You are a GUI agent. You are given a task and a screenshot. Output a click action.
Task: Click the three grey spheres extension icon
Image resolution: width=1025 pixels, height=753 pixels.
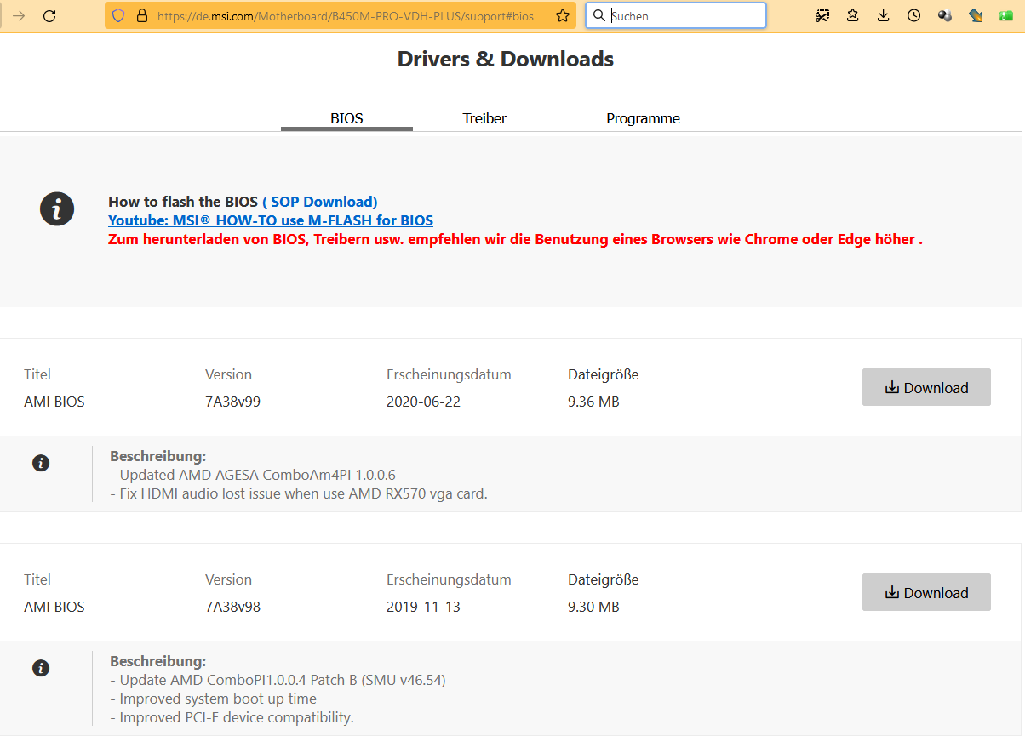coord(945,15)
